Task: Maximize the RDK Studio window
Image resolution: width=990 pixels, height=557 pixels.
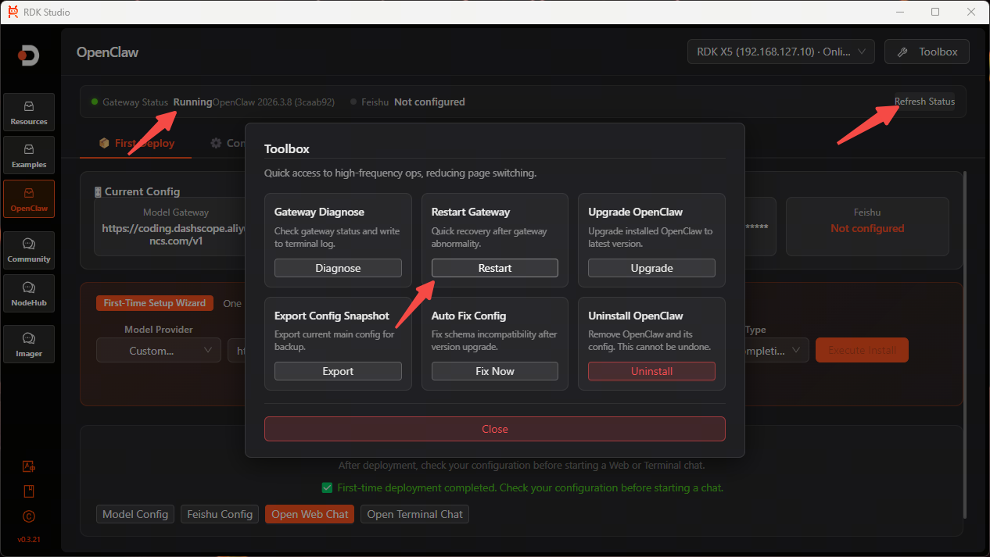Action: point(935,12)
